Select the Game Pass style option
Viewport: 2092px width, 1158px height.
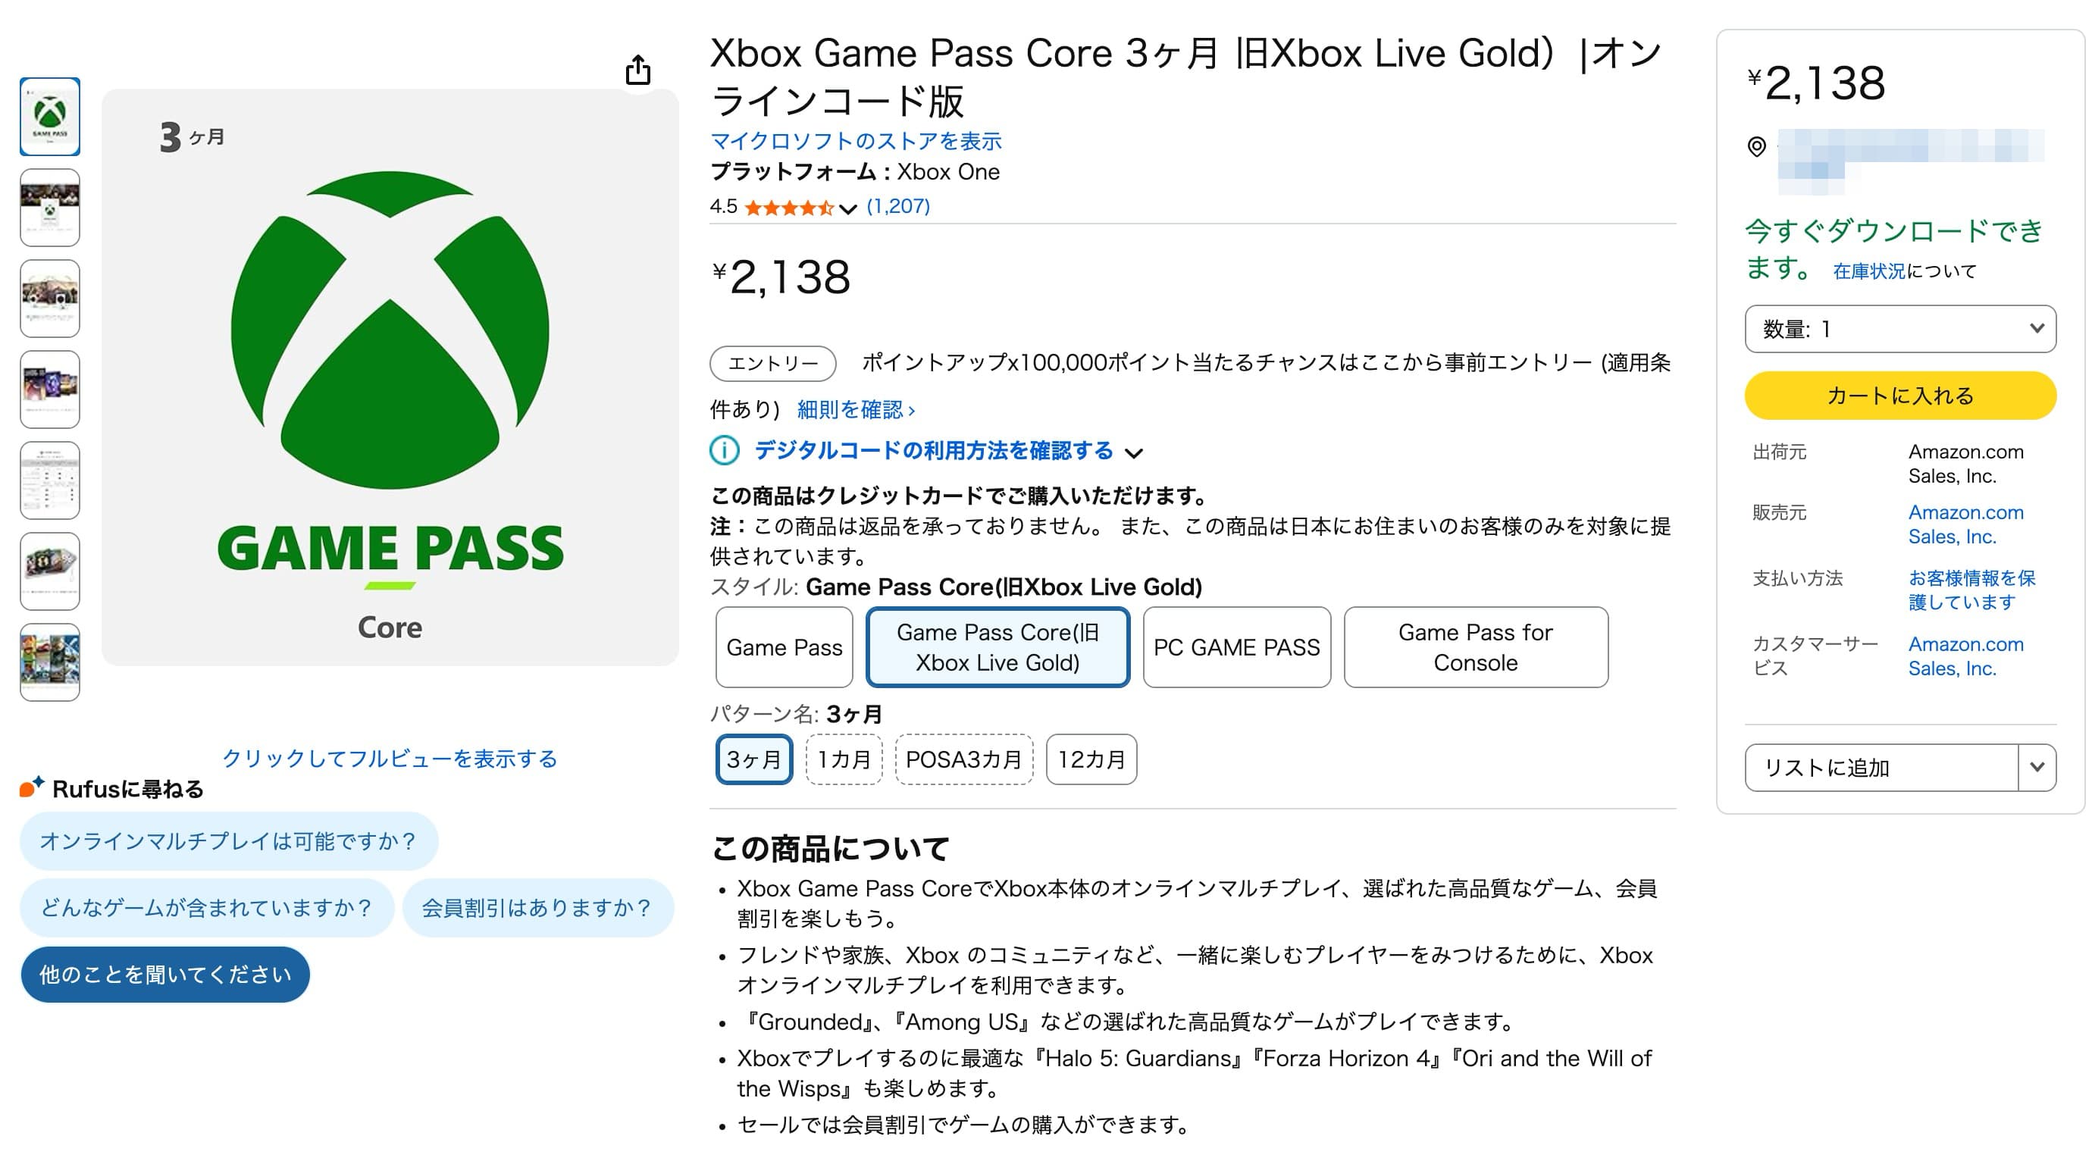pos(784,647)
